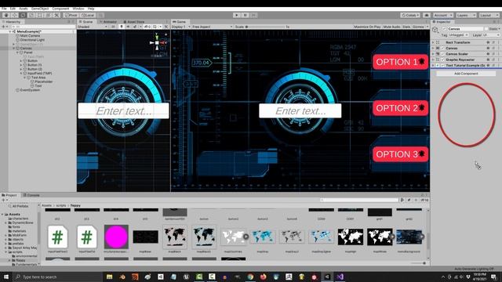The width and height of the screenshot is (502, 282).
Task: Toggle 2D mode in Scene view
Action: click(113, 27)
